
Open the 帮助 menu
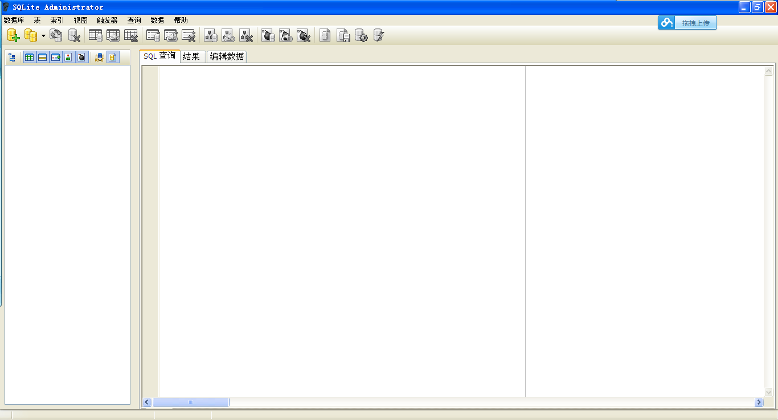pyautogui.click(x=181, y=20)
